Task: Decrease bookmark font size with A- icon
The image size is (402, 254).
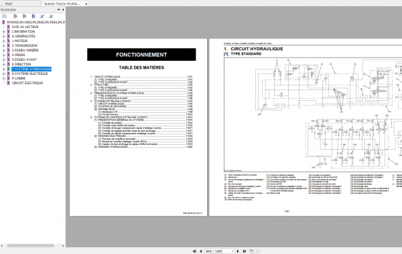Action: point(52,16)
